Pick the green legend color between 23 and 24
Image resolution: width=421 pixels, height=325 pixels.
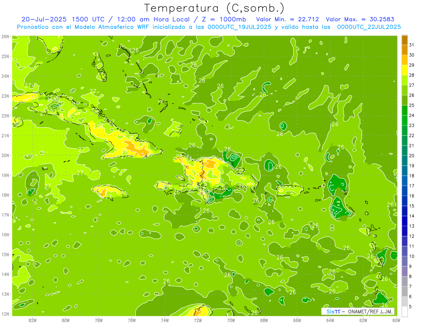(x=405, y=120)
